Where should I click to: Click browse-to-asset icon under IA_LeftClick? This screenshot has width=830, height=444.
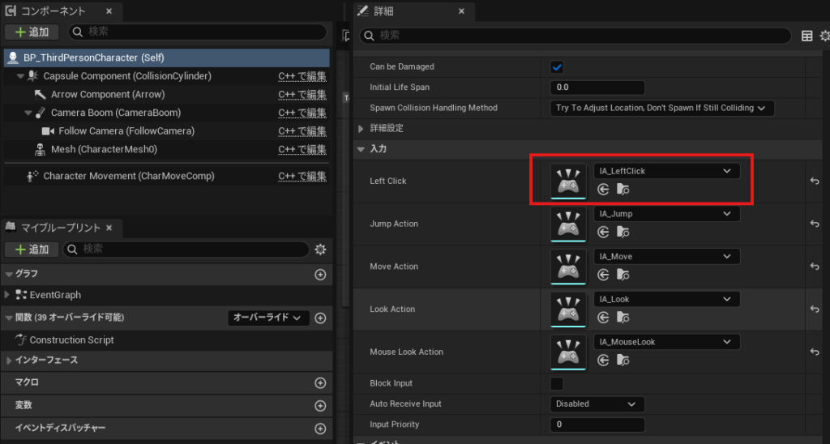tap(622, 189)
